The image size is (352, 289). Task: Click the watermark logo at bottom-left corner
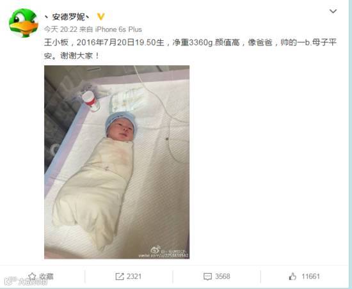(x=25, y=281)
